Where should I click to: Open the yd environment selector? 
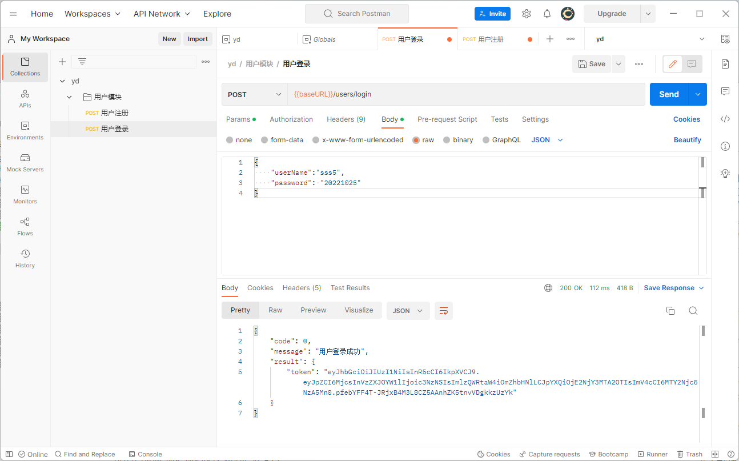650,39
